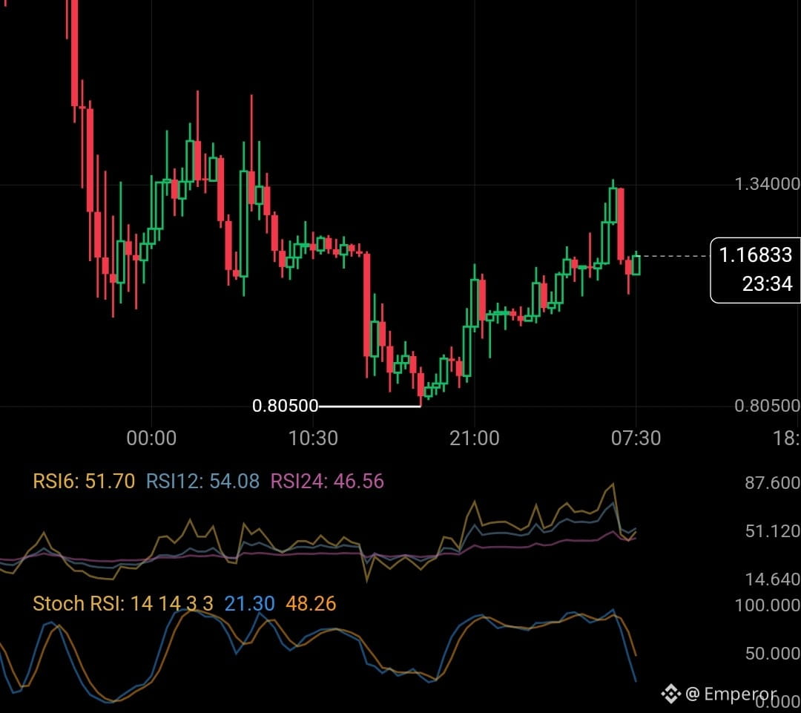The width and height of the screenshot is (801, 713).
Task: Open Stoch RSI: 14 14 3 3 settings label
Action: (123, 604)
